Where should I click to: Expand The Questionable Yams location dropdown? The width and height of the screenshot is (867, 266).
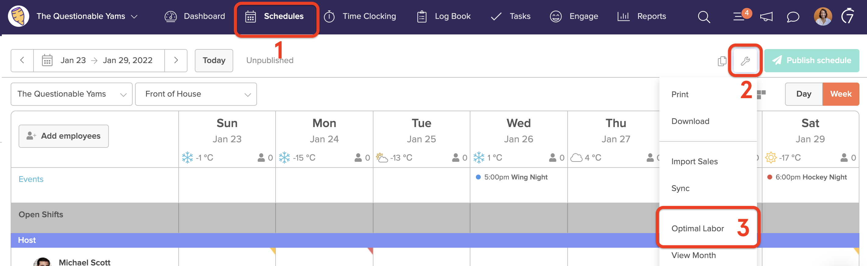pyautogui.click(x=71, y=94)
